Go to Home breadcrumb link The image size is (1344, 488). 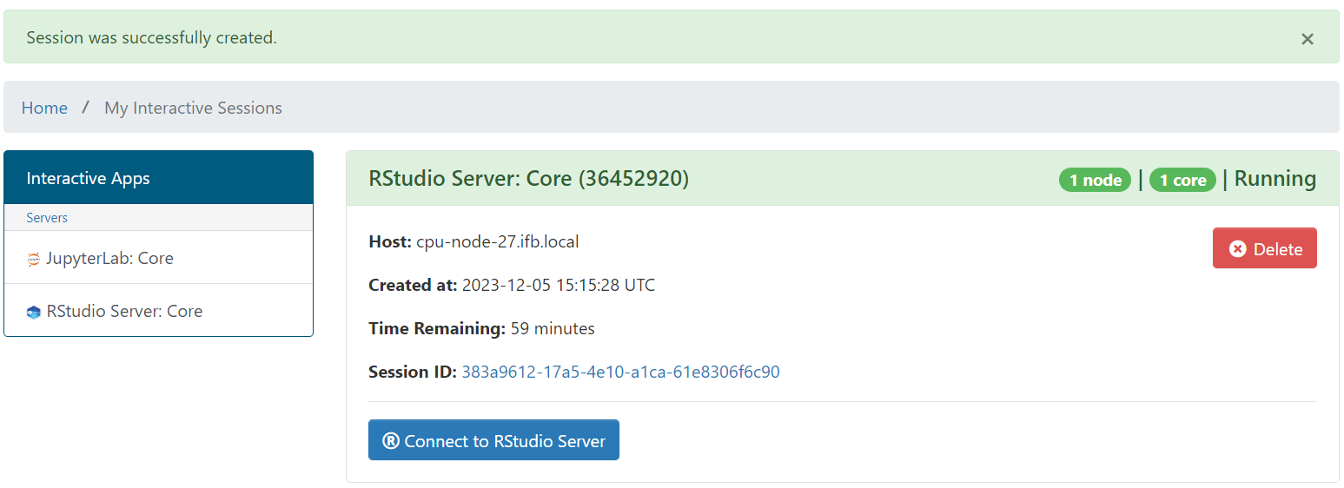point(44,108)
